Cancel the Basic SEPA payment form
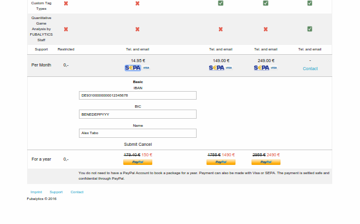The height and width of the screenshot is (224, 360). coord(145,145)
